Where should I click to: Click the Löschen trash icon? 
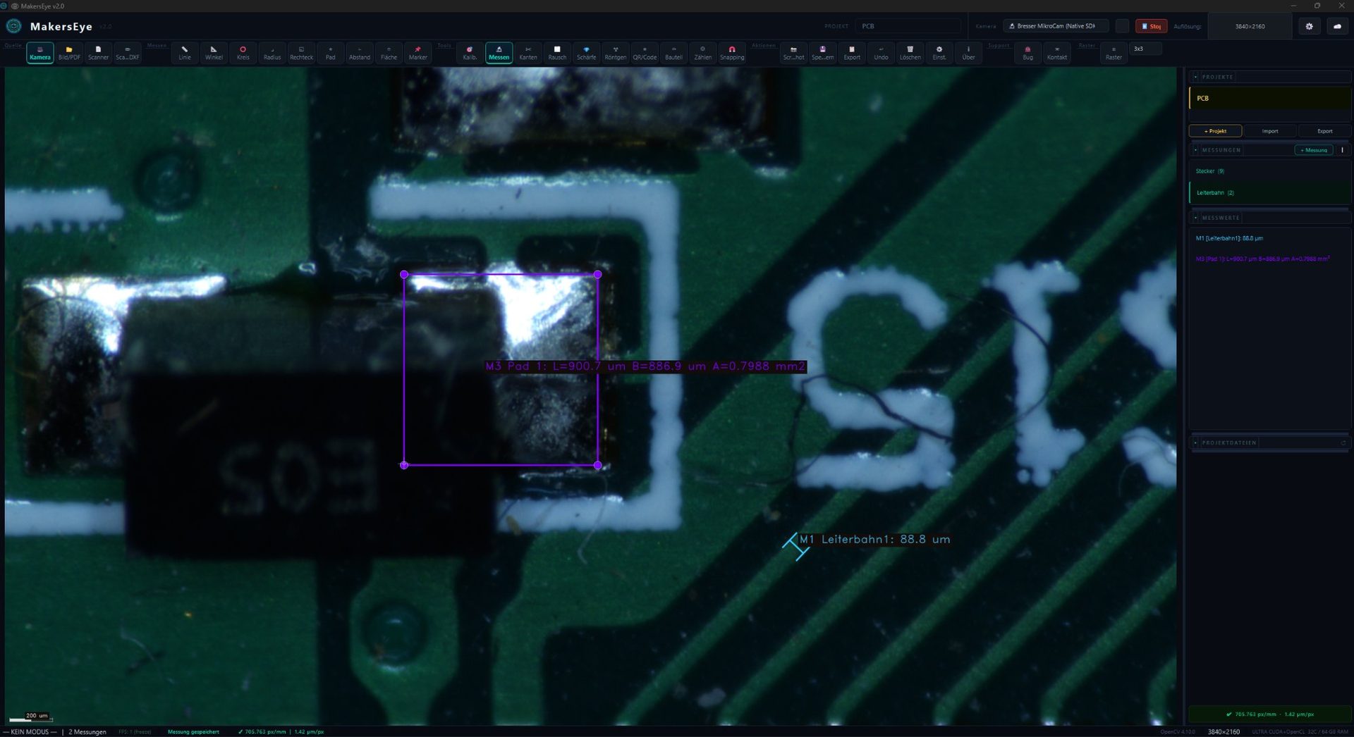coord(910,53)
